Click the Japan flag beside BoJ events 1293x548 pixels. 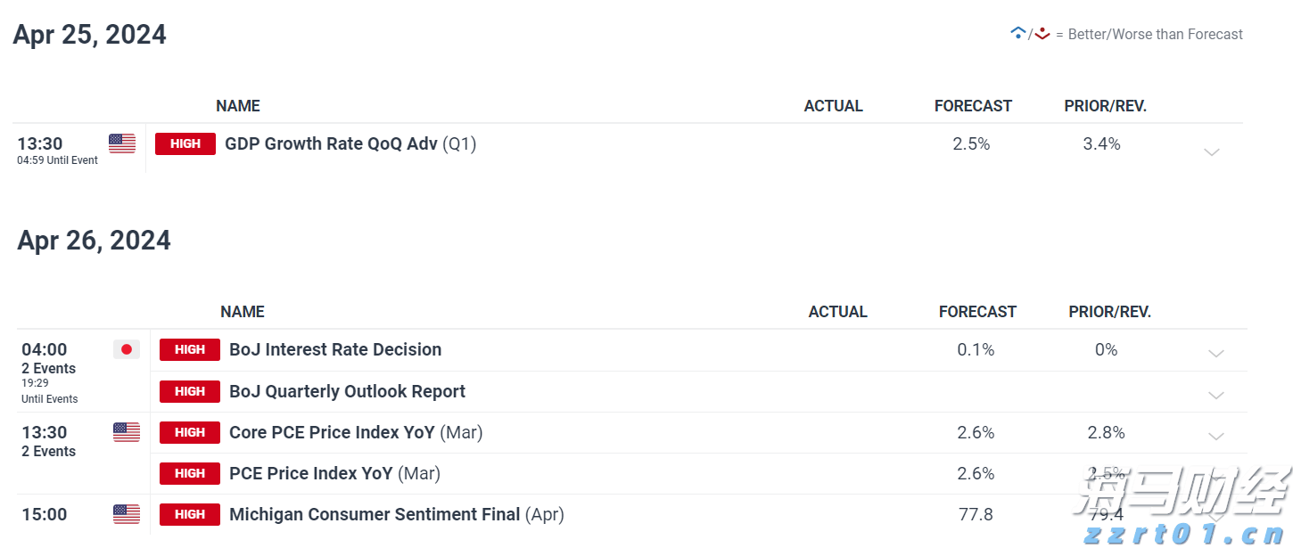point(127,349)
